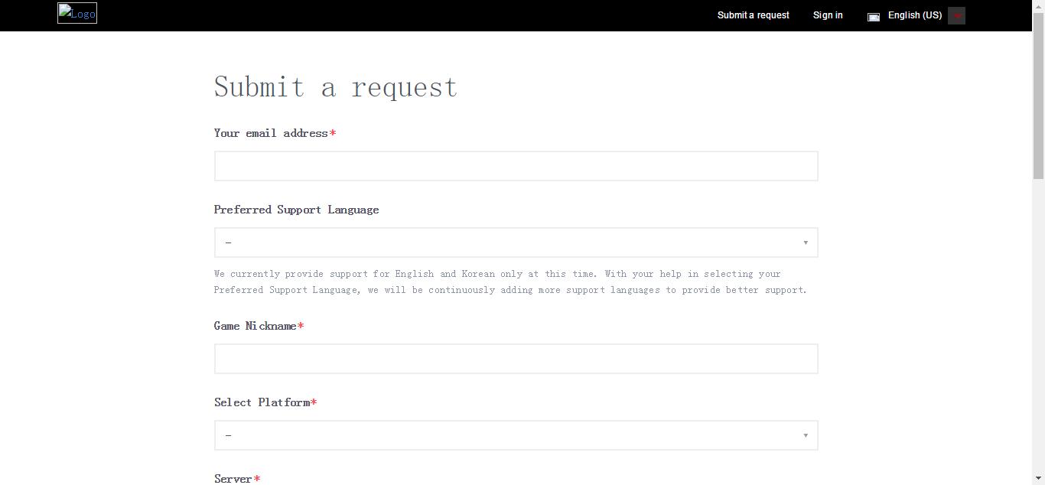Viewport: 1045px width, 485px height.
Task: Click the Server field label
Action: pos(233,479)
